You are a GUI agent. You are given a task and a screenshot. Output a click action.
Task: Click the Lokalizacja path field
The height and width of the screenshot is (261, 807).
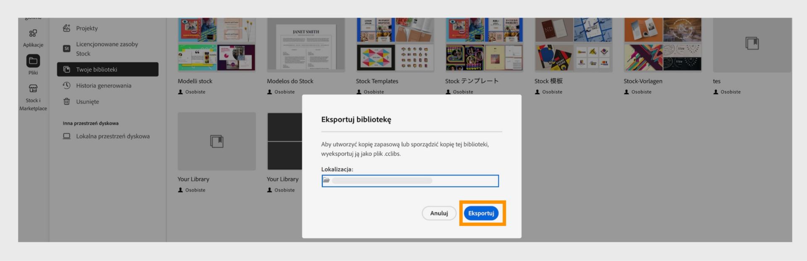410,181
